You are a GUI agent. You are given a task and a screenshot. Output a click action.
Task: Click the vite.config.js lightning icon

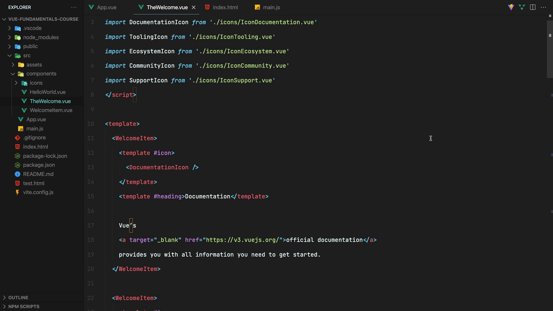tap(18, 192)
